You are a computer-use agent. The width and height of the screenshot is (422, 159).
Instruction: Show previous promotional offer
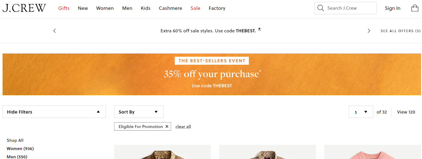(x=55, y=31)
